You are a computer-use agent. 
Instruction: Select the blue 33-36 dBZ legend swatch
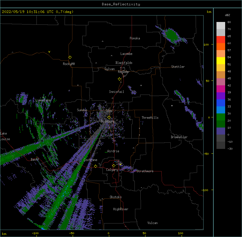point(221,103)
